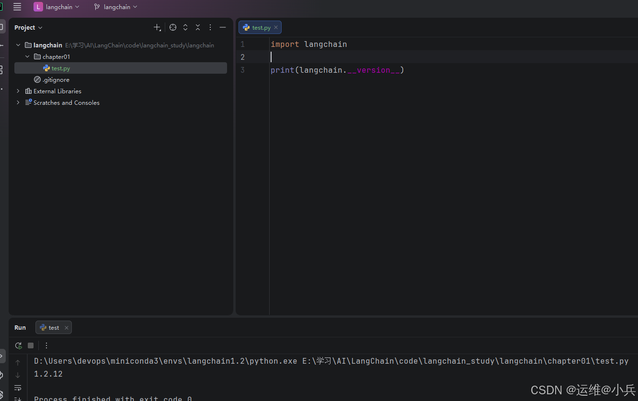This screenshot has height=401, width=638.
Task: Click the Up the stack trace arrow
Action: click(18, 362)
